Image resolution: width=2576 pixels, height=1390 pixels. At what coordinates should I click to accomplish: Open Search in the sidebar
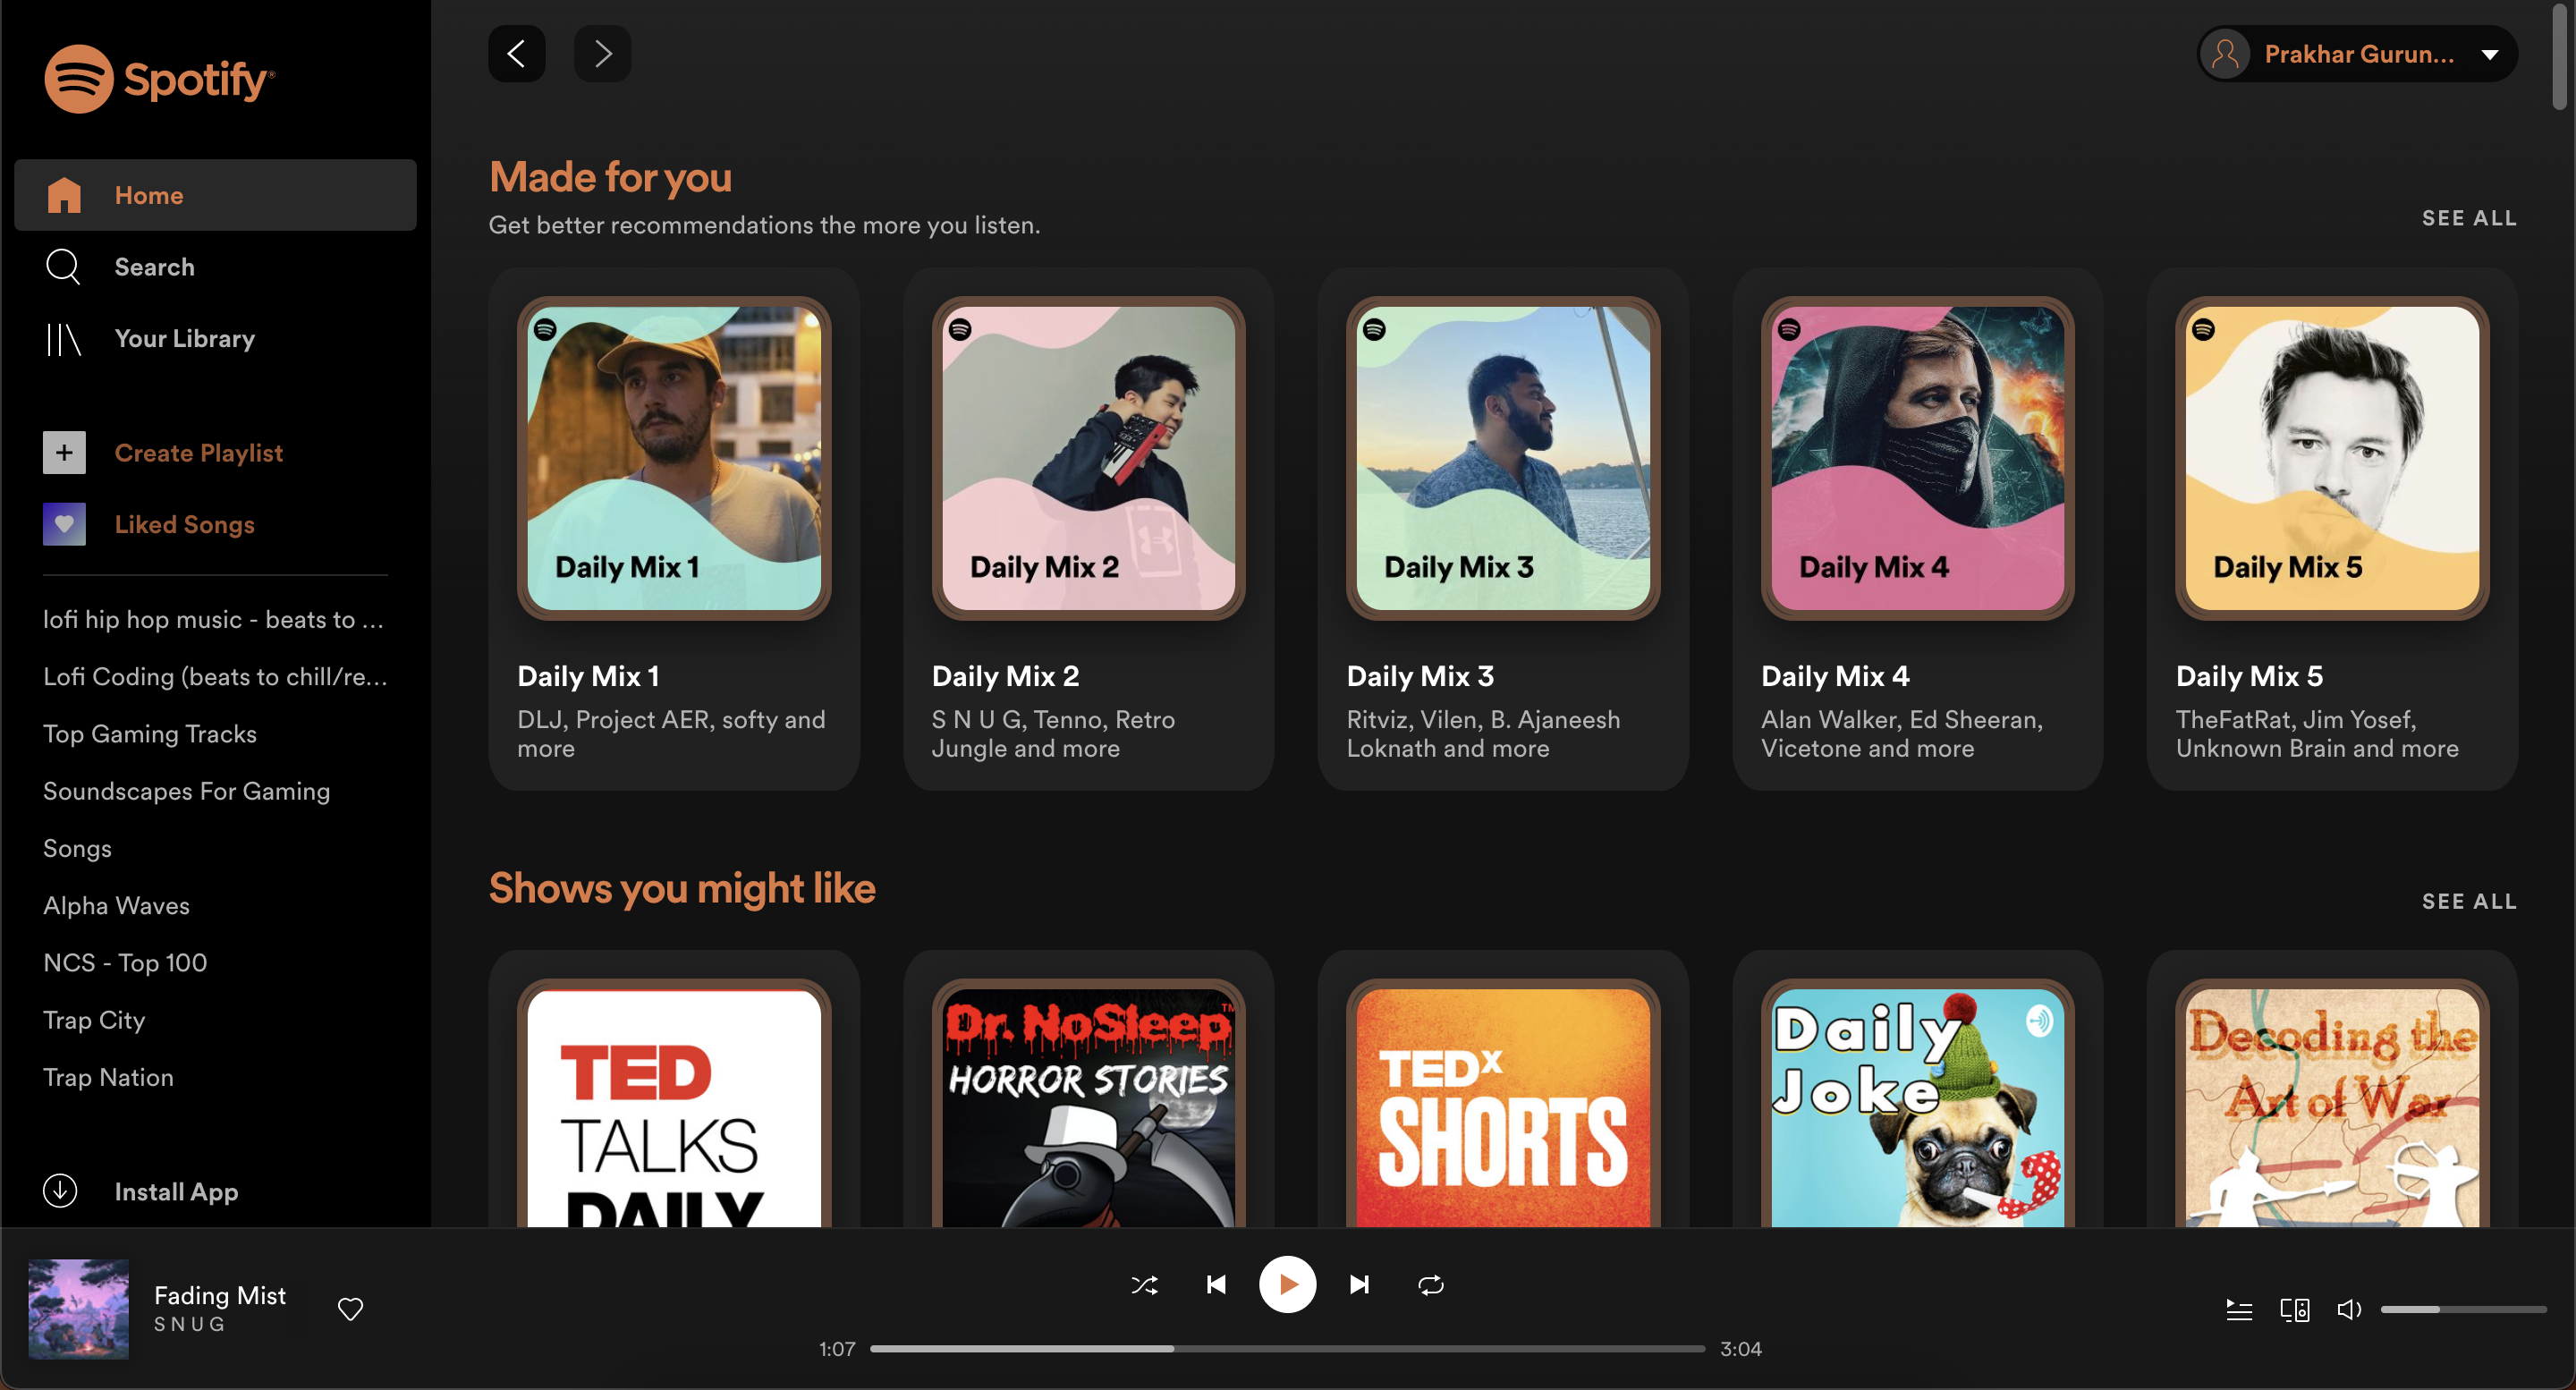(154, 267)
